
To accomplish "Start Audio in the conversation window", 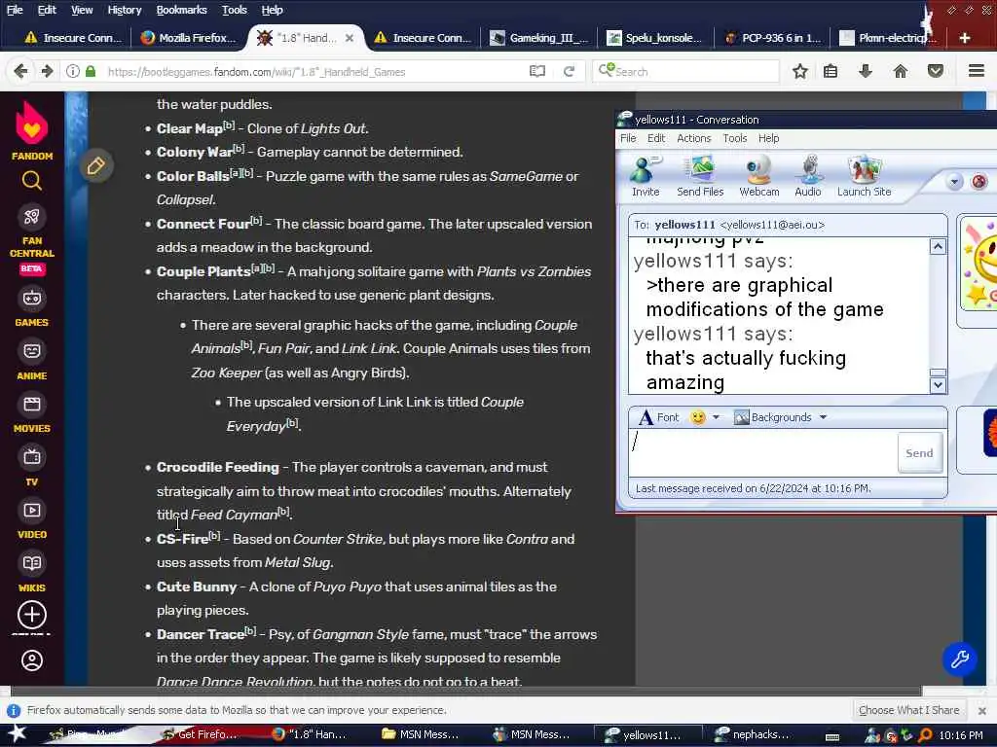I will click(x=807, y=176).
